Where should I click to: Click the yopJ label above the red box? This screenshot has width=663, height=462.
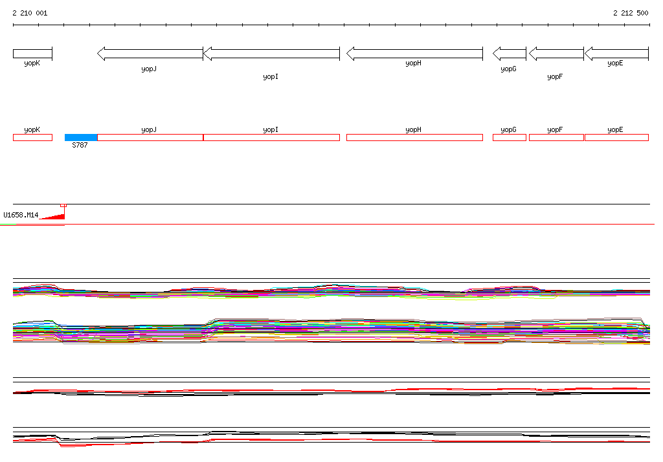point(149,130)
